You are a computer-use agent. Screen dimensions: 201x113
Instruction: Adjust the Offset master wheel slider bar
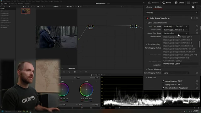86,101
